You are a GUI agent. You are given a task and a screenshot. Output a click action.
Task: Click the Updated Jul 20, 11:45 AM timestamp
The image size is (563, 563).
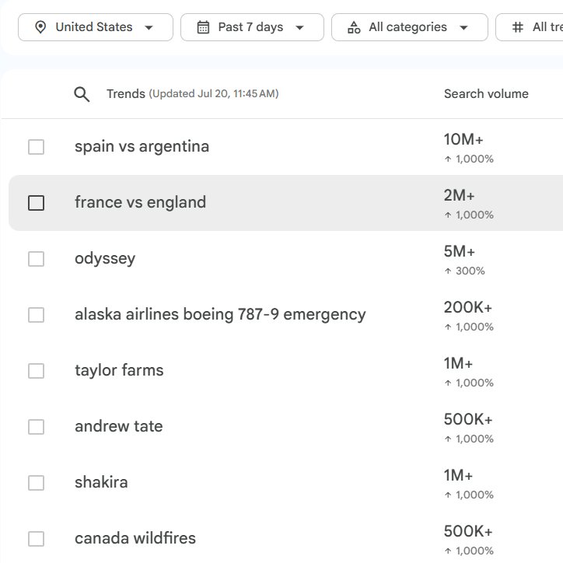[x=214, y=94]
